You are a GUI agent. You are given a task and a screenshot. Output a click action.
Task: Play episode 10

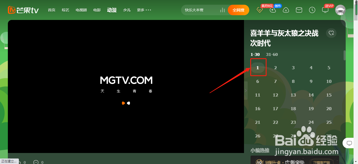[x=329, y=81]
